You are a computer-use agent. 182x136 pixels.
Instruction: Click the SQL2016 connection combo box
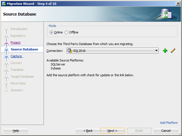[x=113, y=51]
